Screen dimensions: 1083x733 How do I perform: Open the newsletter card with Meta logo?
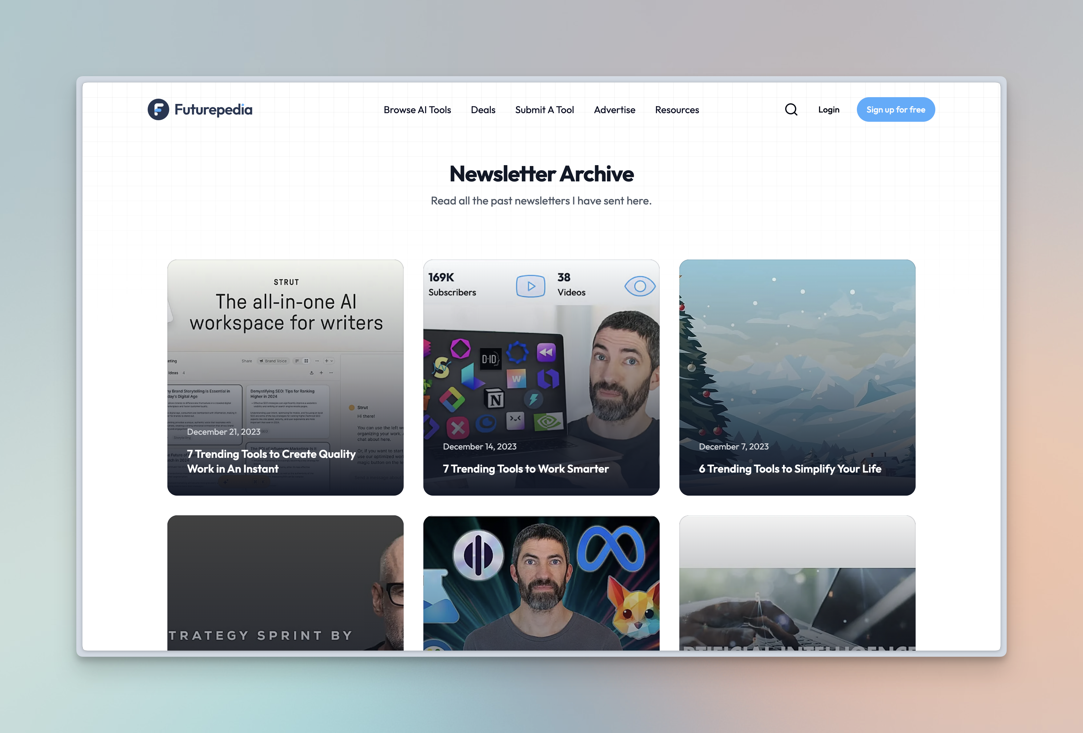tap(541, 583)
